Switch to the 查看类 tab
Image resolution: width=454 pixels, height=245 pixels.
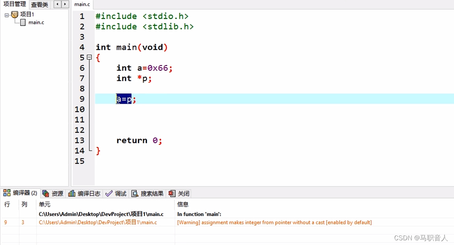point(40,4)
